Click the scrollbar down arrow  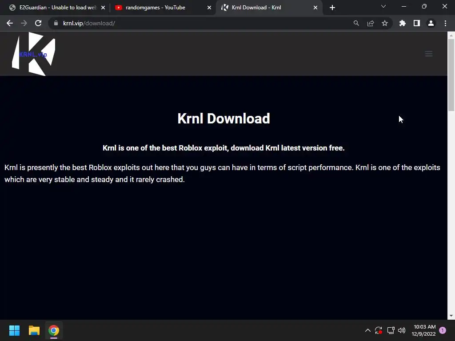click(x=451, y=316)
